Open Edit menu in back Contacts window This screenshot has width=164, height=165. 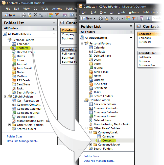pyautogui.click(x=17, y=9)
